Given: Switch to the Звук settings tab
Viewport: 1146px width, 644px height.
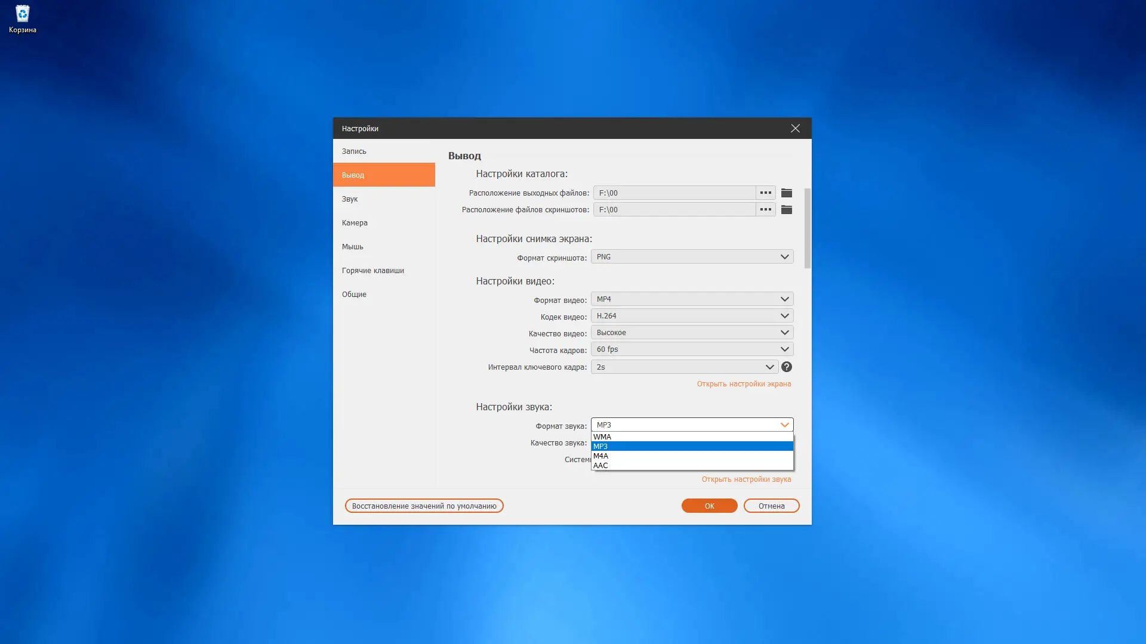Looking at the screenshot, I should (350, 199).
